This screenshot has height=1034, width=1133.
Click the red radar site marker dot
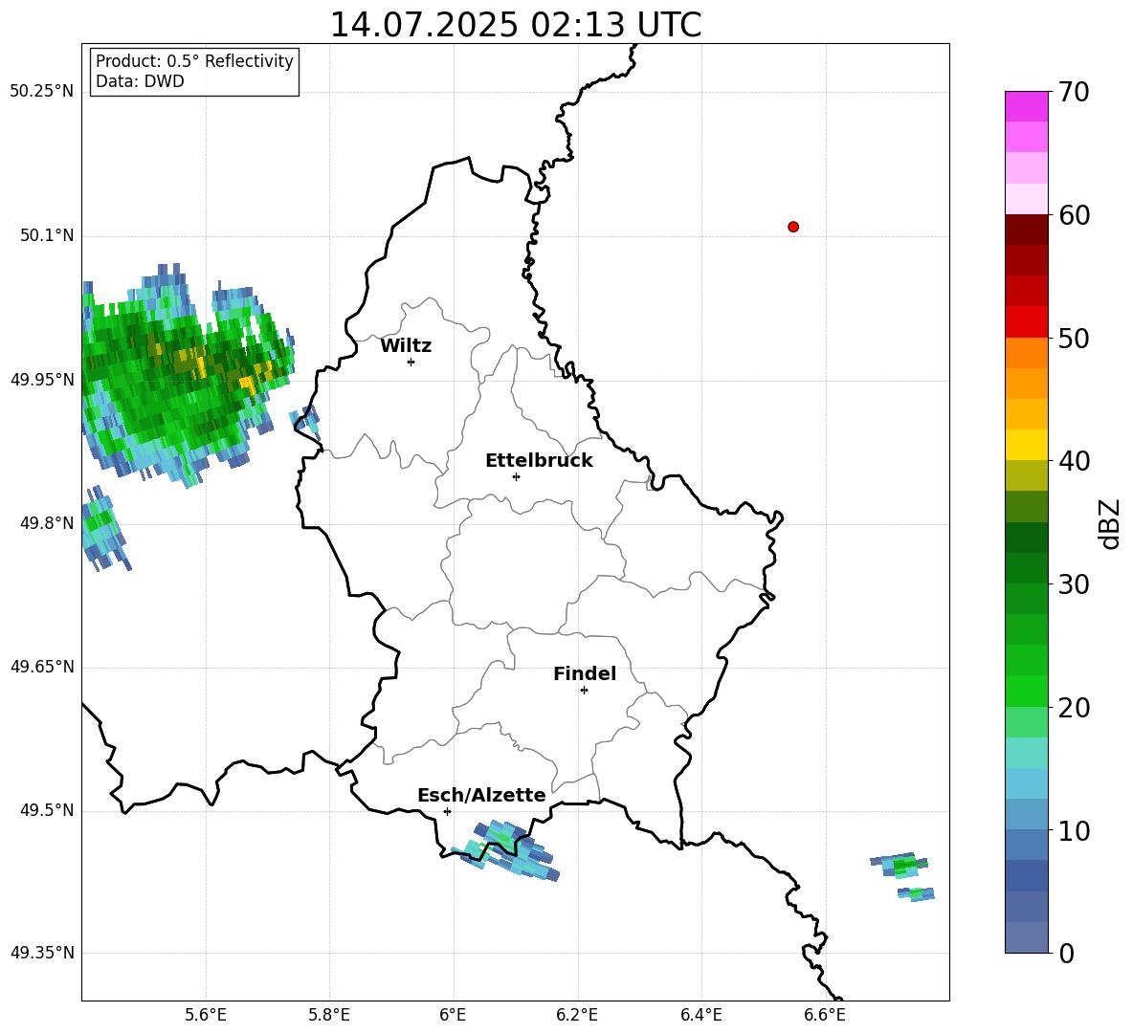(x=793, y=227)
